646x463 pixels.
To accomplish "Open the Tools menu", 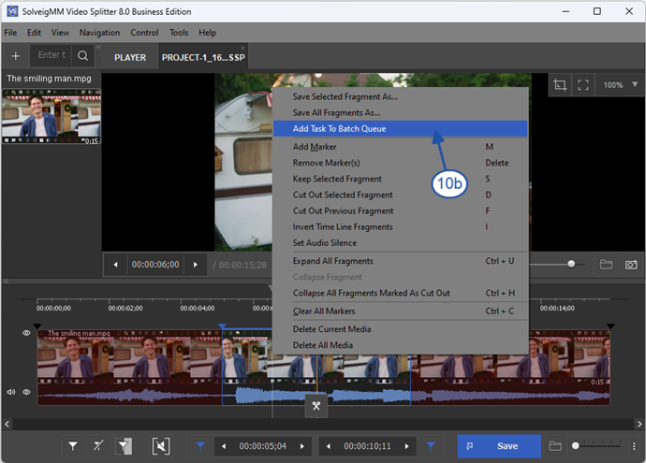I will click(179, 33).
